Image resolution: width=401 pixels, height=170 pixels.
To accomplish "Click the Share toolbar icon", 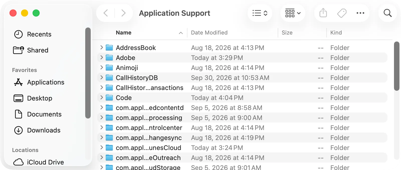I will pos(323,13).
